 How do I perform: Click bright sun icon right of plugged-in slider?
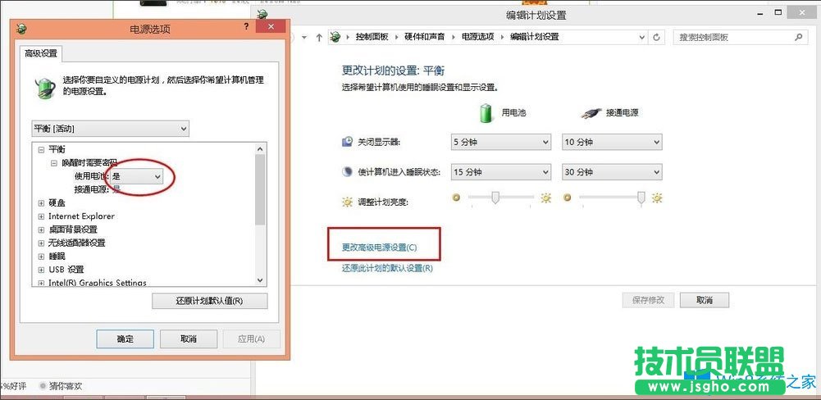(x=657, y=198)
